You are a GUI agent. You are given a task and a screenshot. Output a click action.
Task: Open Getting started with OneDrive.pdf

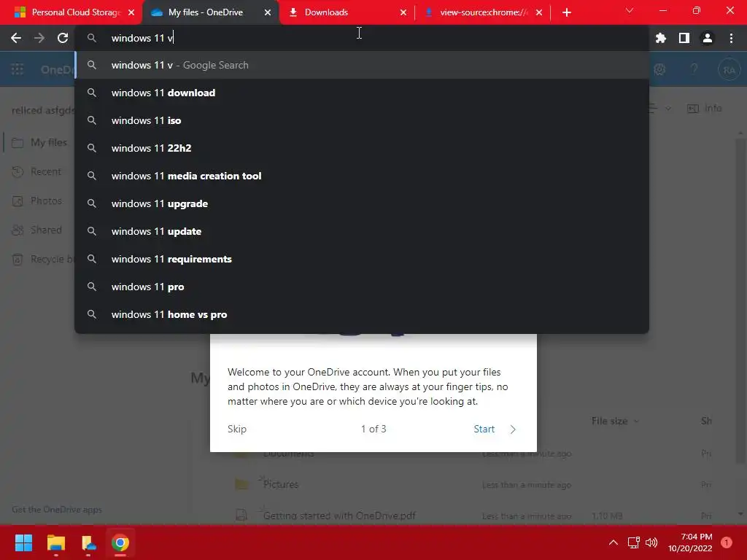tap(339, 516)
